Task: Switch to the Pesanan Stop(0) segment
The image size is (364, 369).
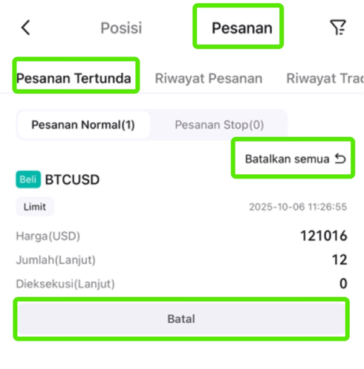Action: coord(219,125)
